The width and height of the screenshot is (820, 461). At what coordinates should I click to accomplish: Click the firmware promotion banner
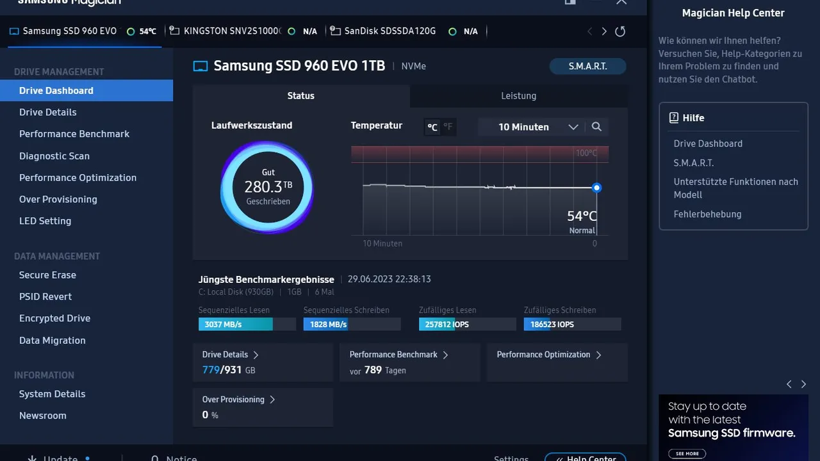point(734,427)
